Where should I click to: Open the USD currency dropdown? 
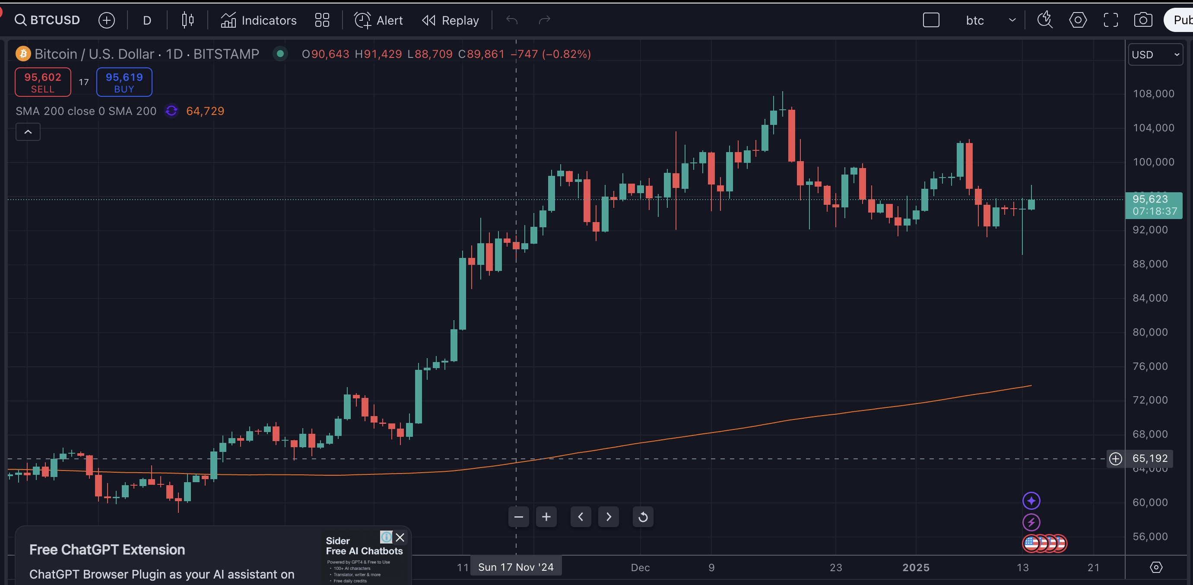point(1155,55)
